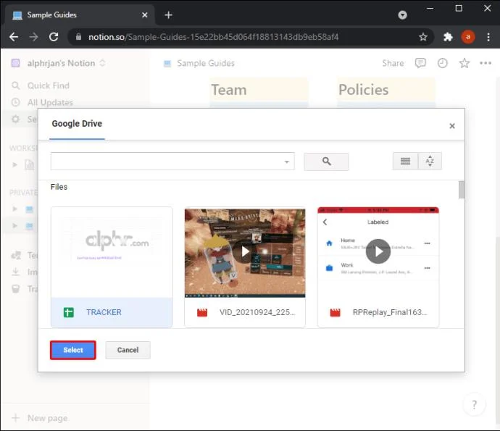Click New page in sidebar
This screenshot has width=500, height=431.
[x=47, y=418]
